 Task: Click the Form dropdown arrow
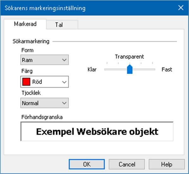64,60
